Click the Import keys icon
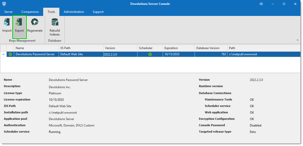This screenshot has height=146, width=303. (7, 23)
